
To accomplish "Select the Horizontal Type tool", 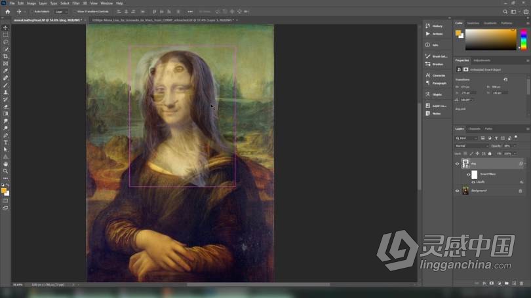I will coord(5,142).
